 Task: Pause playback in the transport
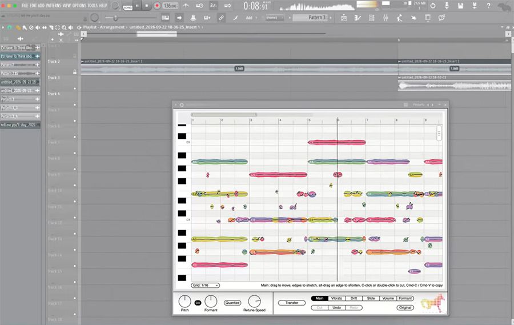pos(137,6)
